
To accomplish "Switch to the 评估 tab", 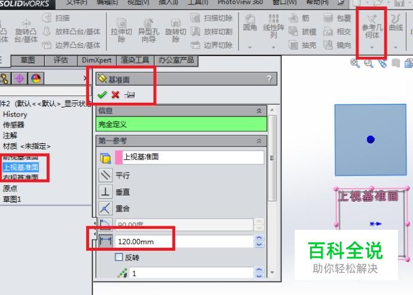I will [x=61, y=60].
